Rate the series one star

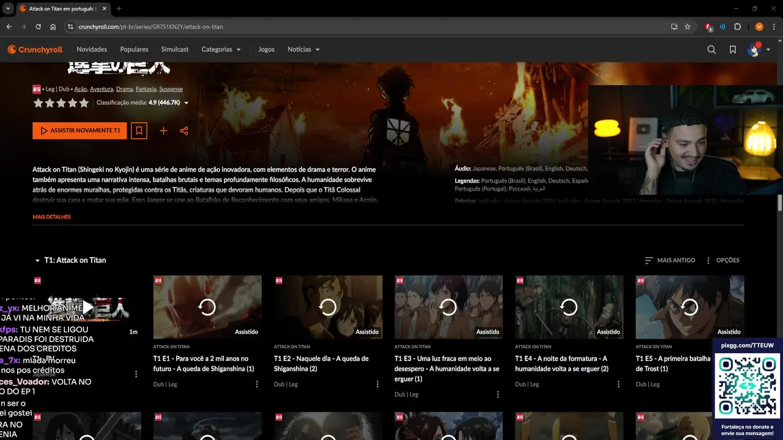click(38, 103)
